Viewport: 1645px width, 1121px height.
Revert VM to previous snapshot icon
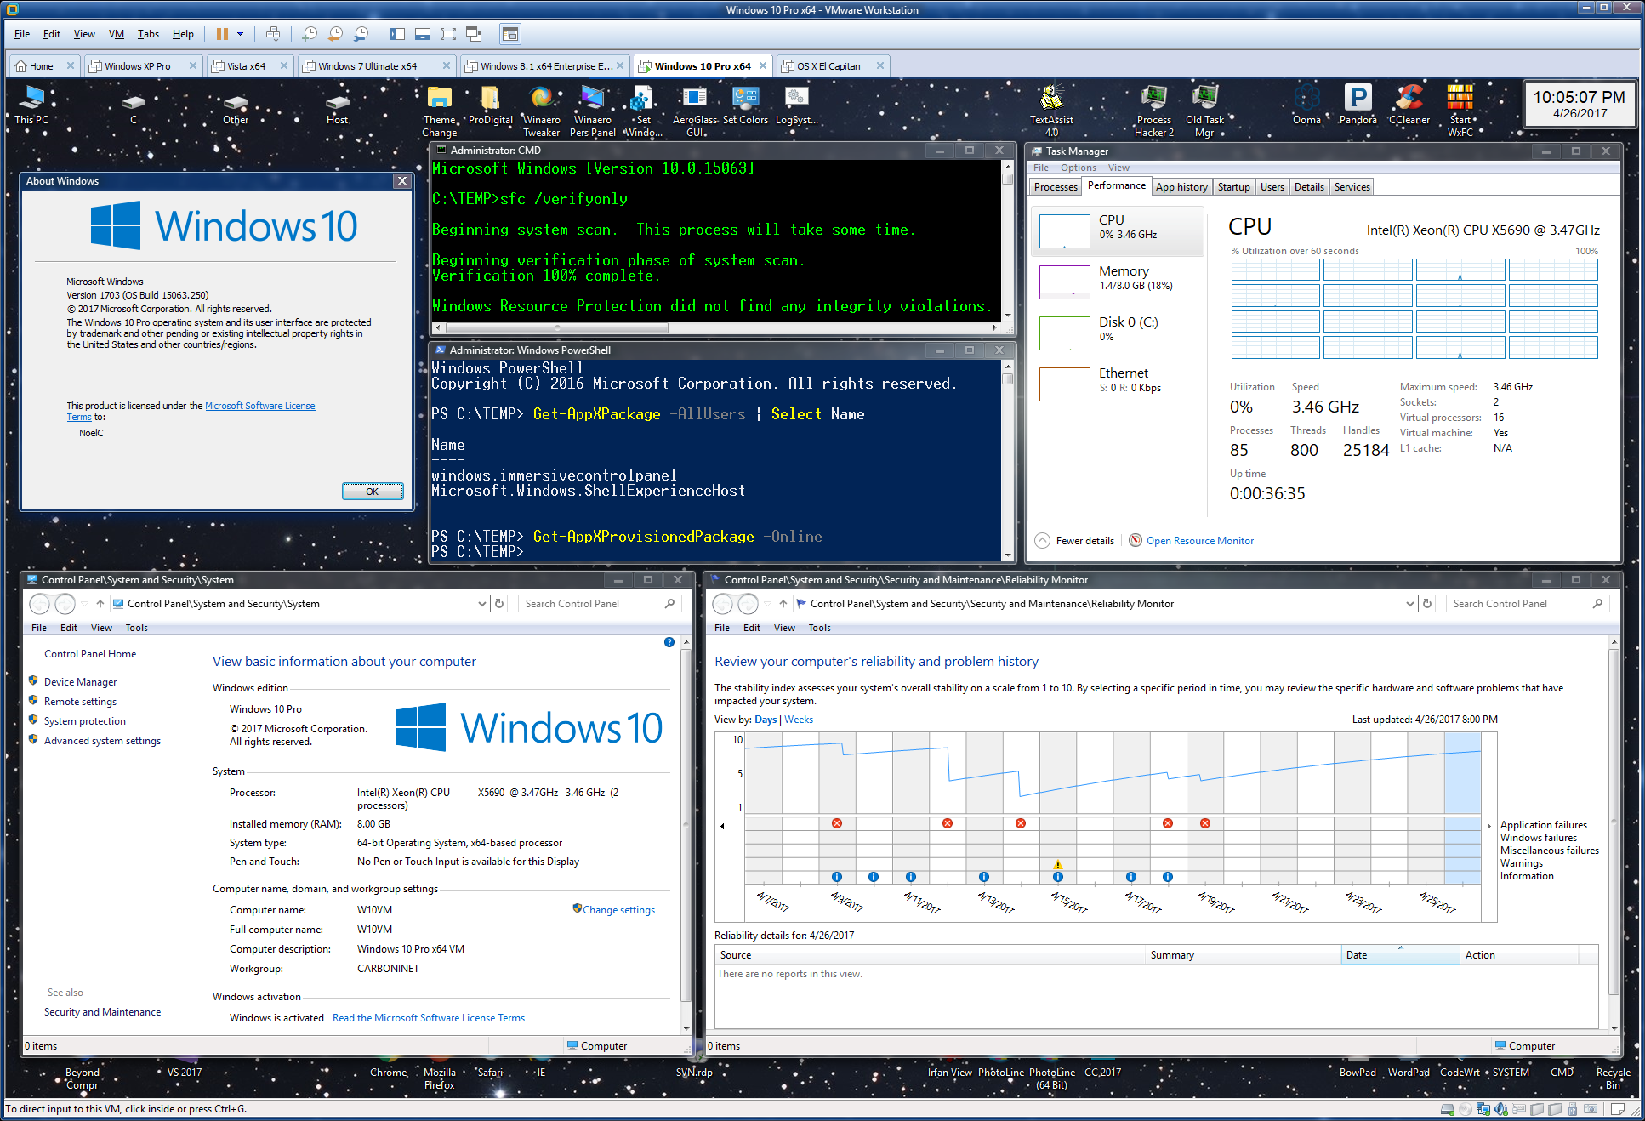coord(335,34)
